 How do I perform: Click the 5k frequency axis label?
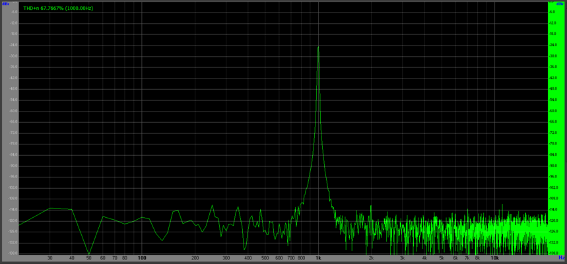(x=442, y=258)
